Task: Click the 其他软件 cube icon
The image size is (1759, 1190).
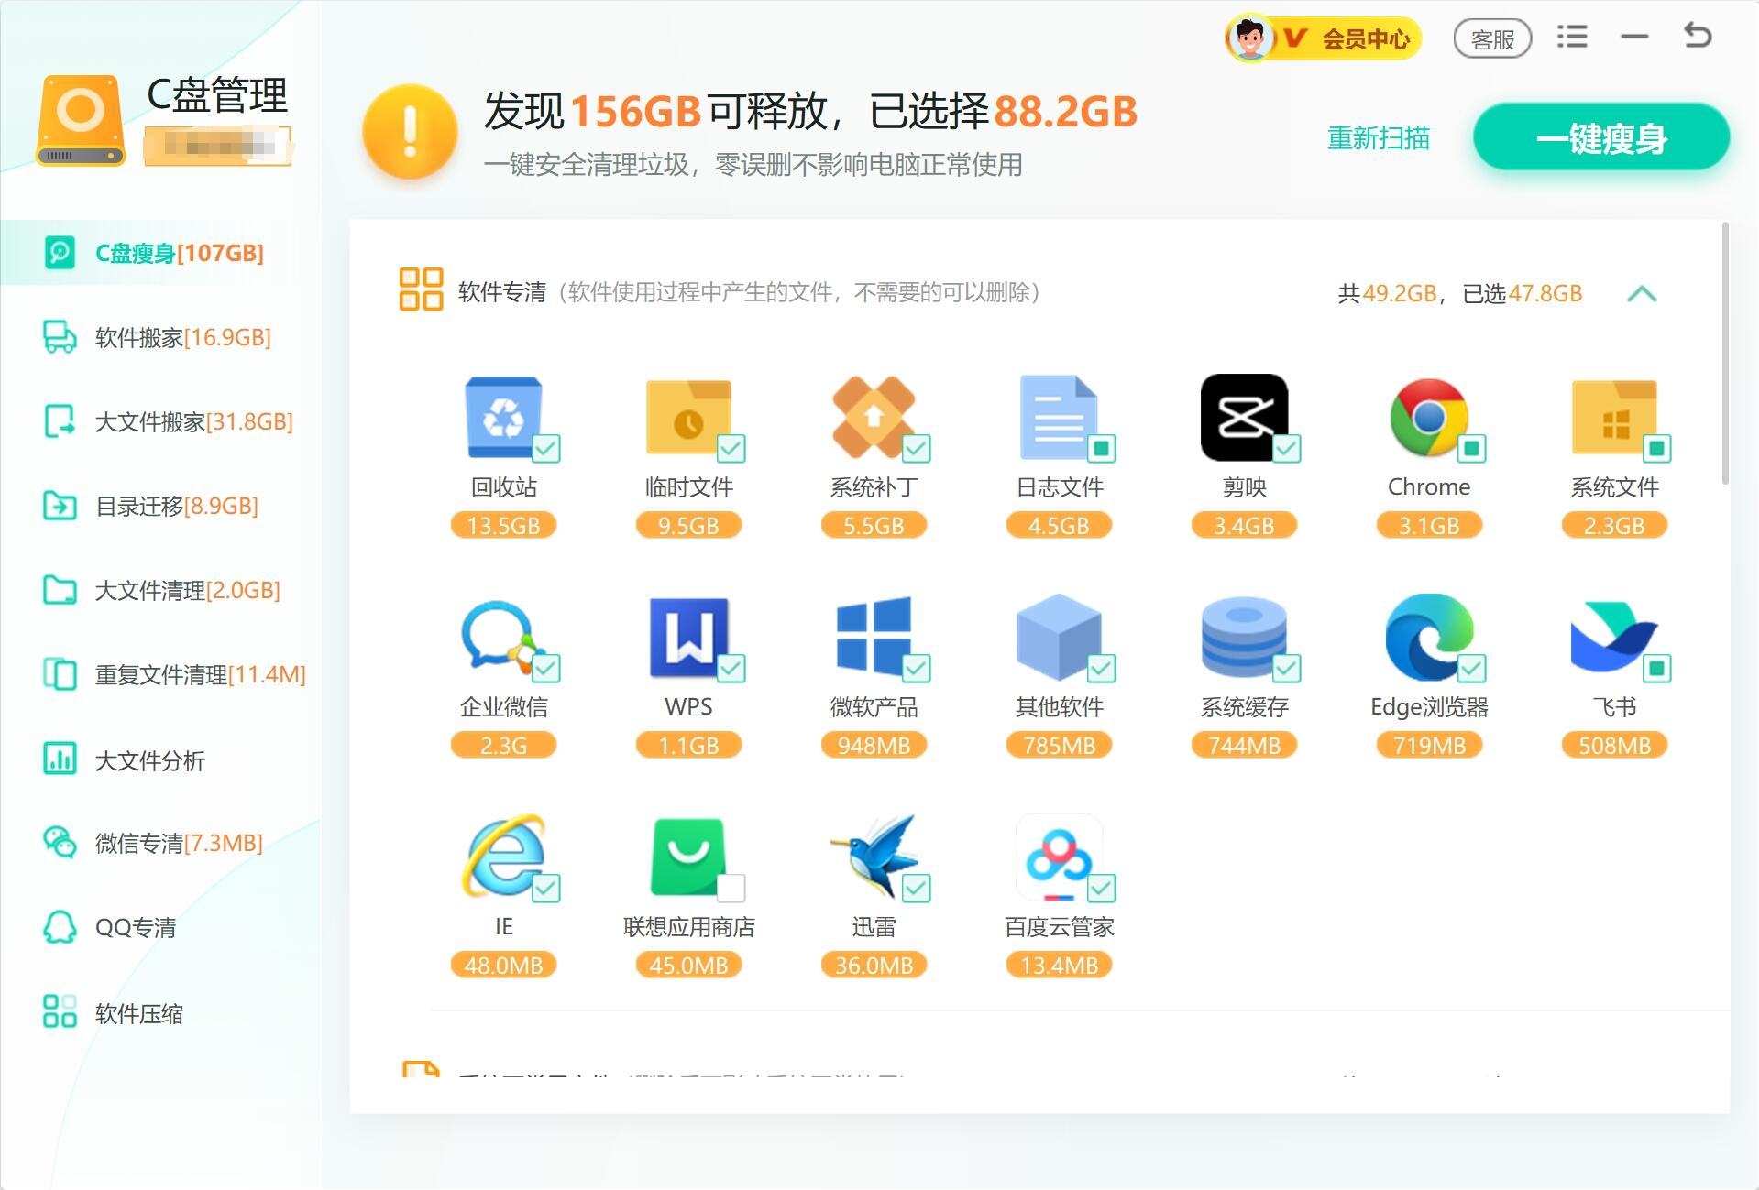Action: [x=1059, y=637]
